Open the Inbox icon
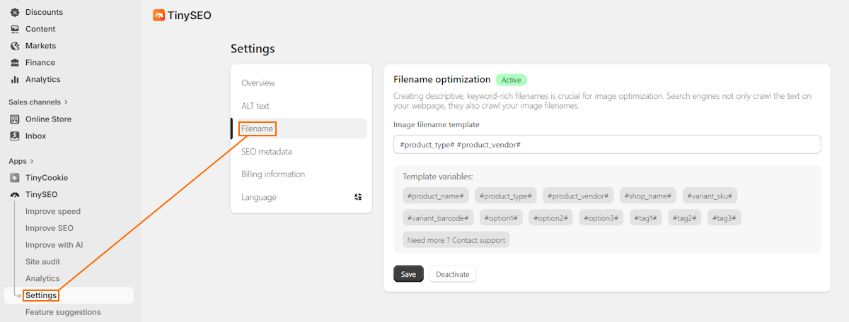Screen dimensions: 849x322 tap(15, 136)
